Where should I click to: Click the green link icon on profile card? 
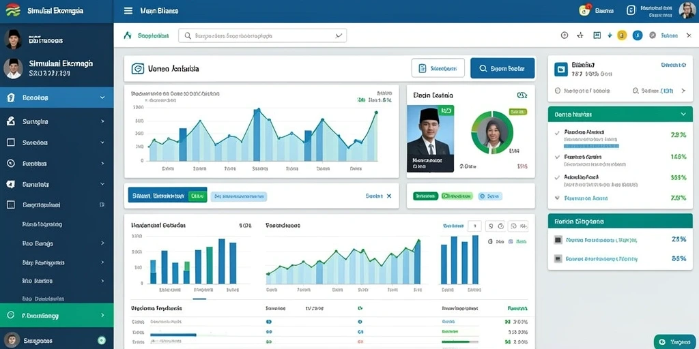pyautogui.click(x=522, y=95)
